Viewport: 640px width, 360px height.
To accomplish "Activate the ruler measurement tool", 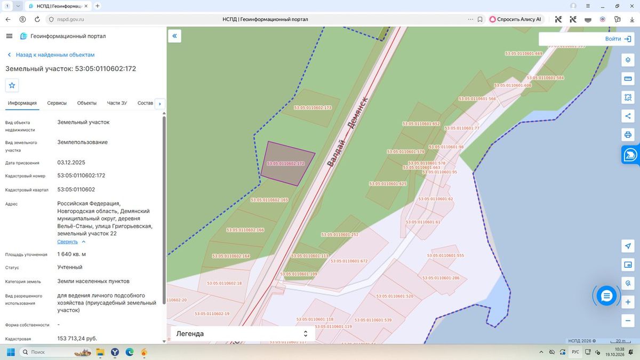I will pyautogui.click(x=628, y=78).
